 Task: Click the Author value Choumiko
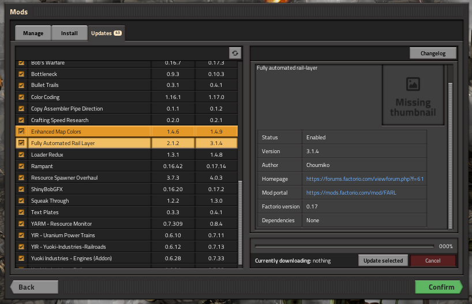(x=318, y=165)
